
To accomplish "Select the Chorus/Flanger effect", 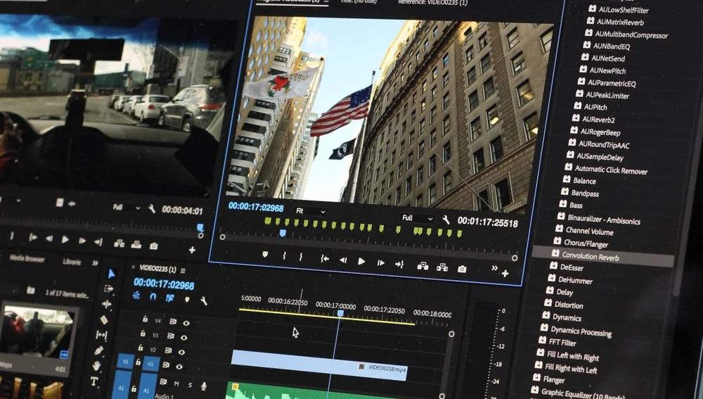I will click(x=586, y=243).
